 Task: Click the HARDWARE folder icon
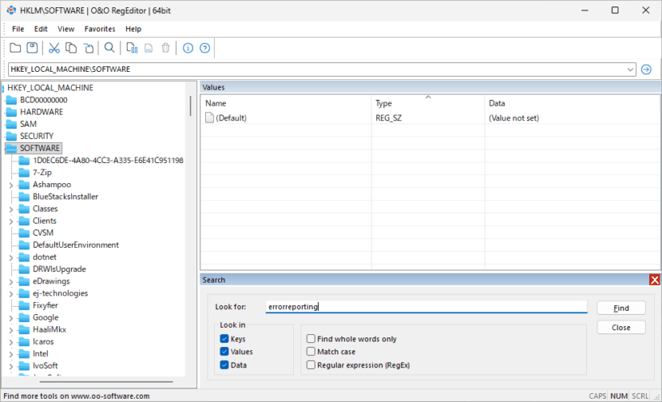(11, 112)
